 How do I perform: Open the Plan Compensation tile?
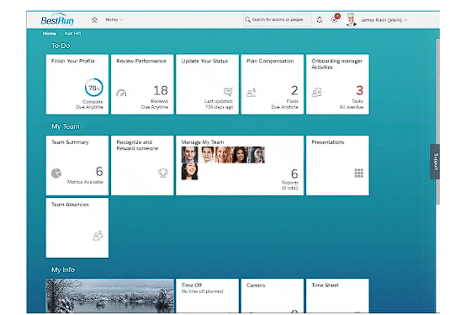click(272, 84)
